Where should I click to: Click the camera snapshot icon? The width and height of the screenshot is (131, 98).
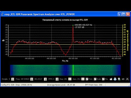(x=111, y=79)
